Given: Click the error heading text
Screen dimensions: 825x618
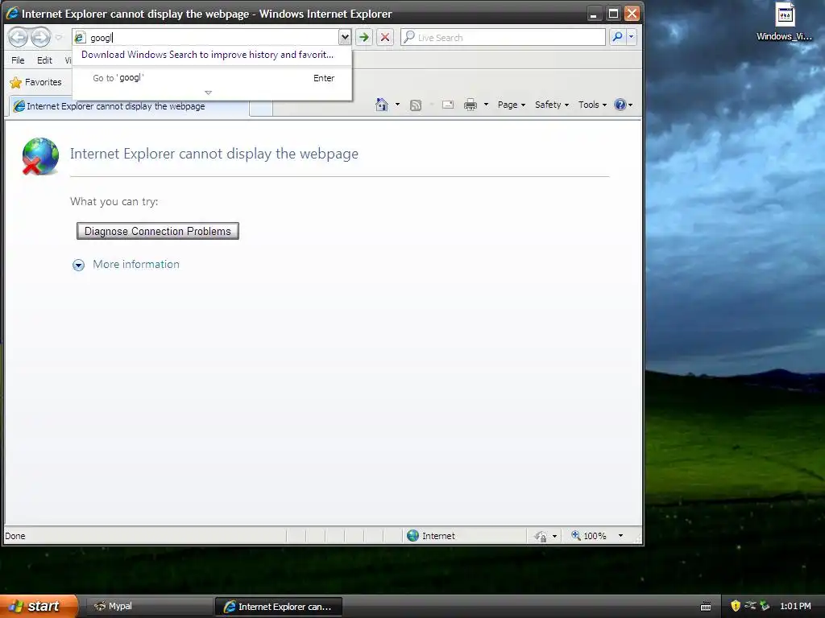Looking at the screenshot, I should pyautogui.click(x=214, y=154).
